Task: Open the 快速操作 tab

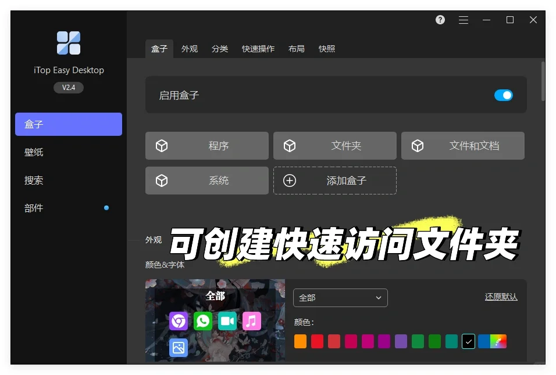Action: point(258,49)
